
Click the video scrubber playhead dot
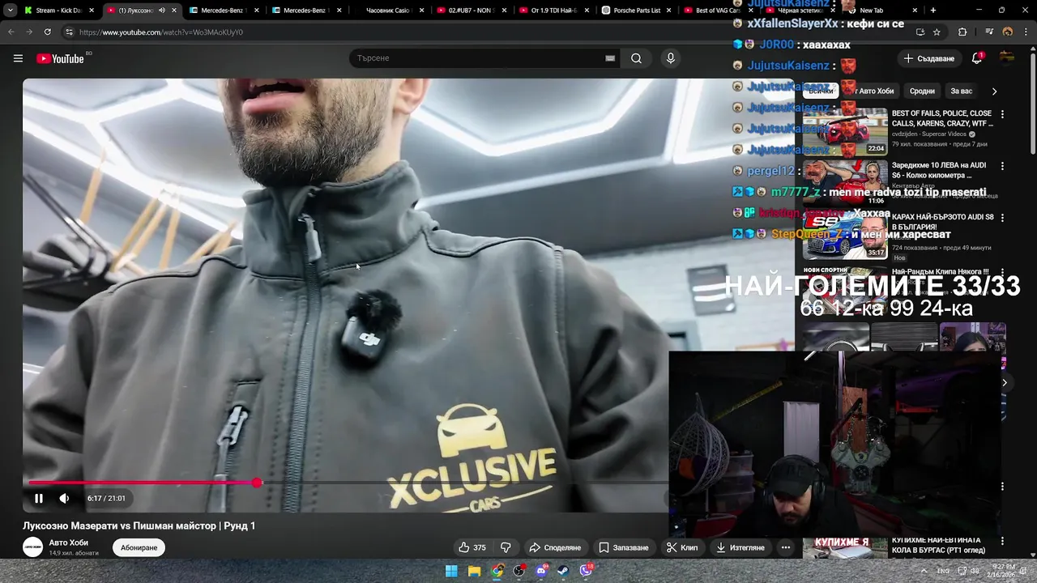coord(257,483)
